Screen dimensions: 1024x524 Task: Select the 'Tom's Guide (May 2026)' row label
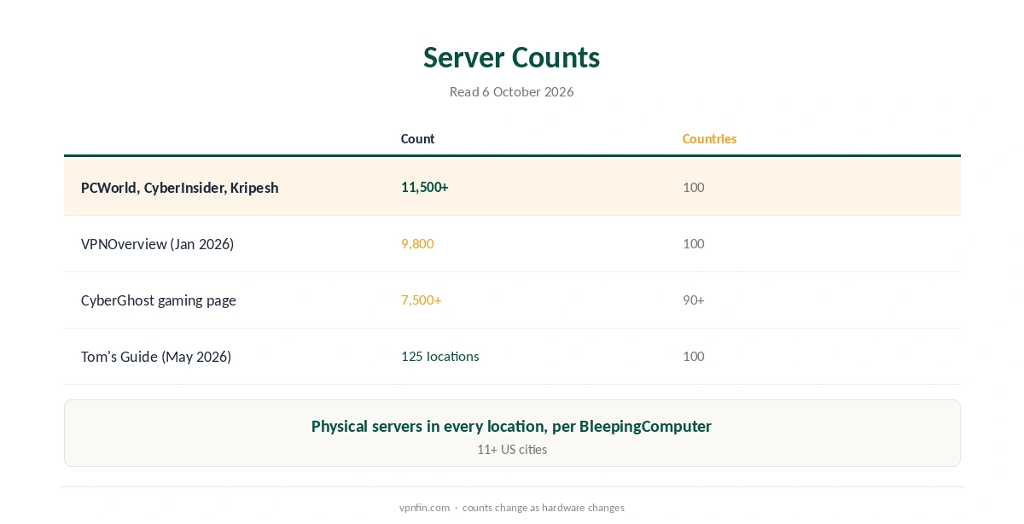156,357
